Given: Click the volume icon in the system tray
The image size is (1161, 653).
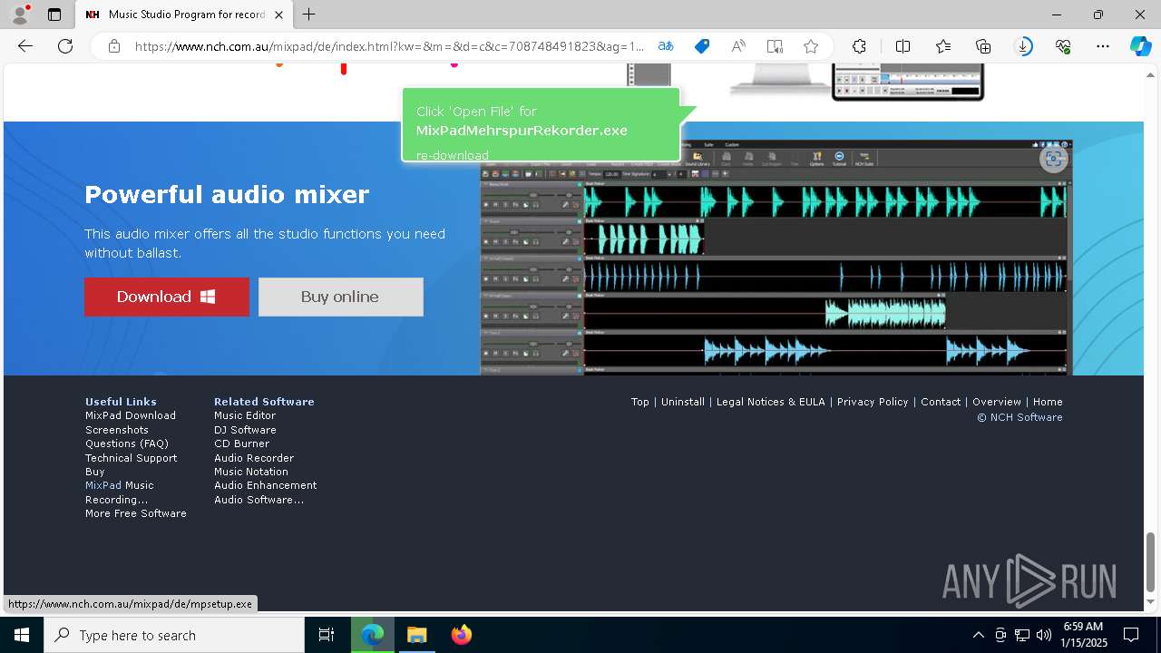Looking at the screenshot, I should (1044, 635).
